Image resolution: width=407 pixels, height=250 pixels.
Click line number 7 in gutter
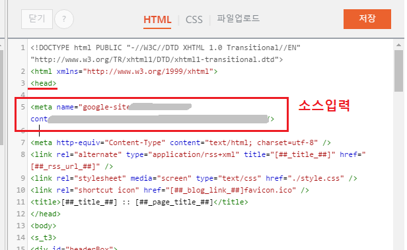[x=23, y=142]
